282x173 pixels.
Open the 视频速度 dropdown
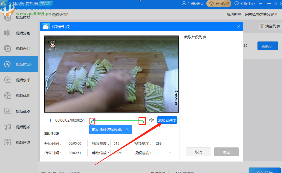tap(162, 153)
